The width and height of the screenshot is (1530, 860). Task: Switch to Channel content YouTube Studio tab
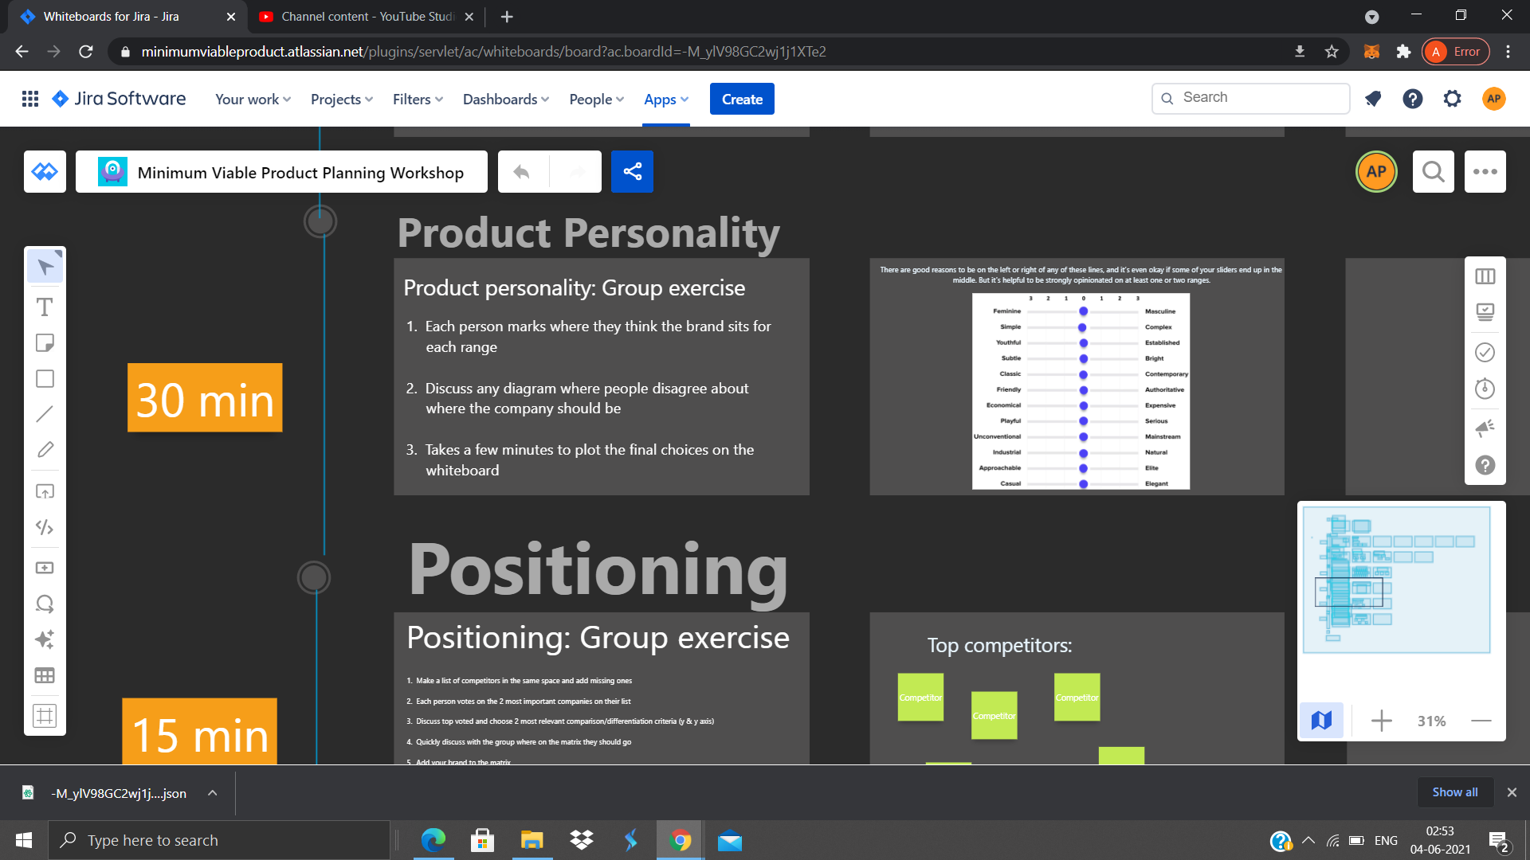pyautogui.click(x=367, y=16)
